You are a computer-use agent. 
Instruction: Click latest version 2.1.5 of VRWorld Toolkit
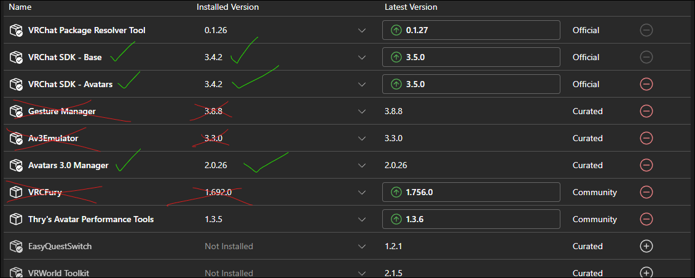[393, 272]
